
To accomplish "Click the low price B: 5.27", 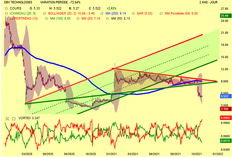I will 74,8.
